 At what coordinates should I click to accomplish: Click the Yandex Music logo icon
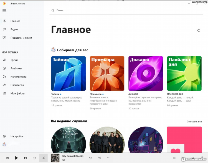point(4,3)
